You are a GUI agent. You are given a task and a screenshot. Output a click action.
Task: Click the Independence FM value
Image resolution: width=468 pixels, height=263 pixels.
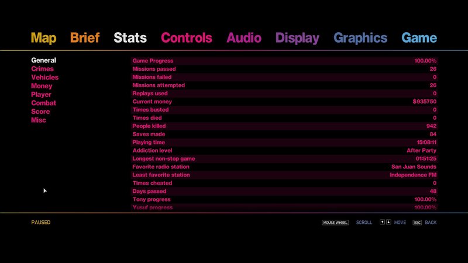pyautogui.click(x=413, y=175)
